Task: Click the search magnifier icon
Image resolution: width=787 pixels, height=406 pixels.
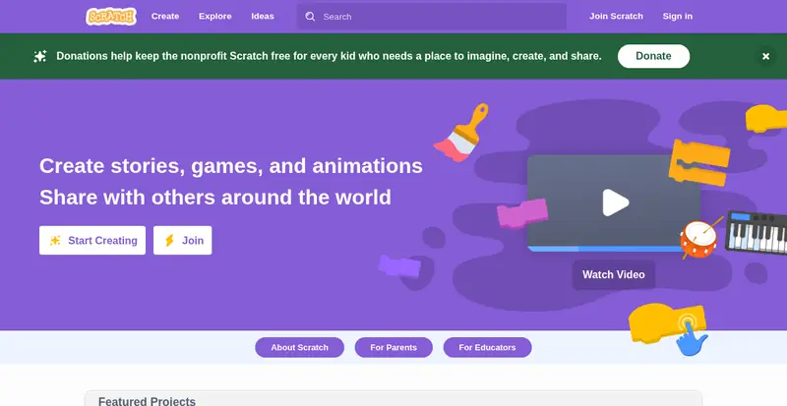Action: 310,17
